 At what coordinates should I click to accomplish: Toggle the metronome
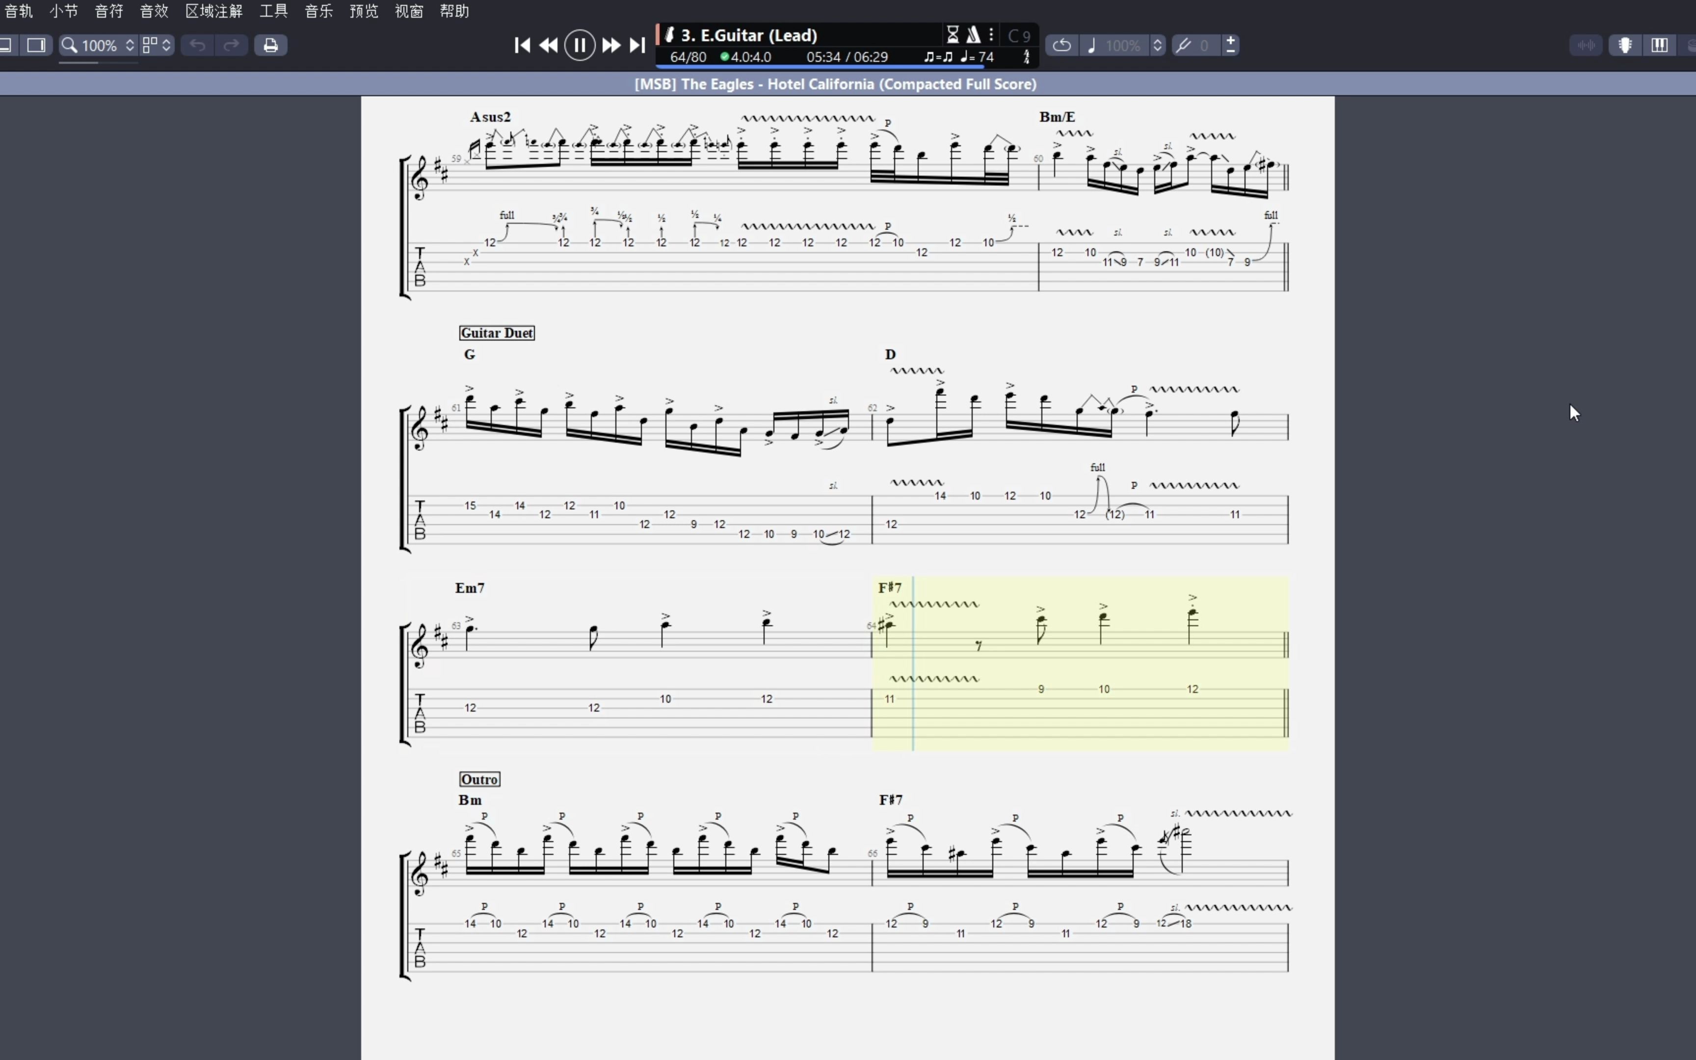click(x=974, y=34)
